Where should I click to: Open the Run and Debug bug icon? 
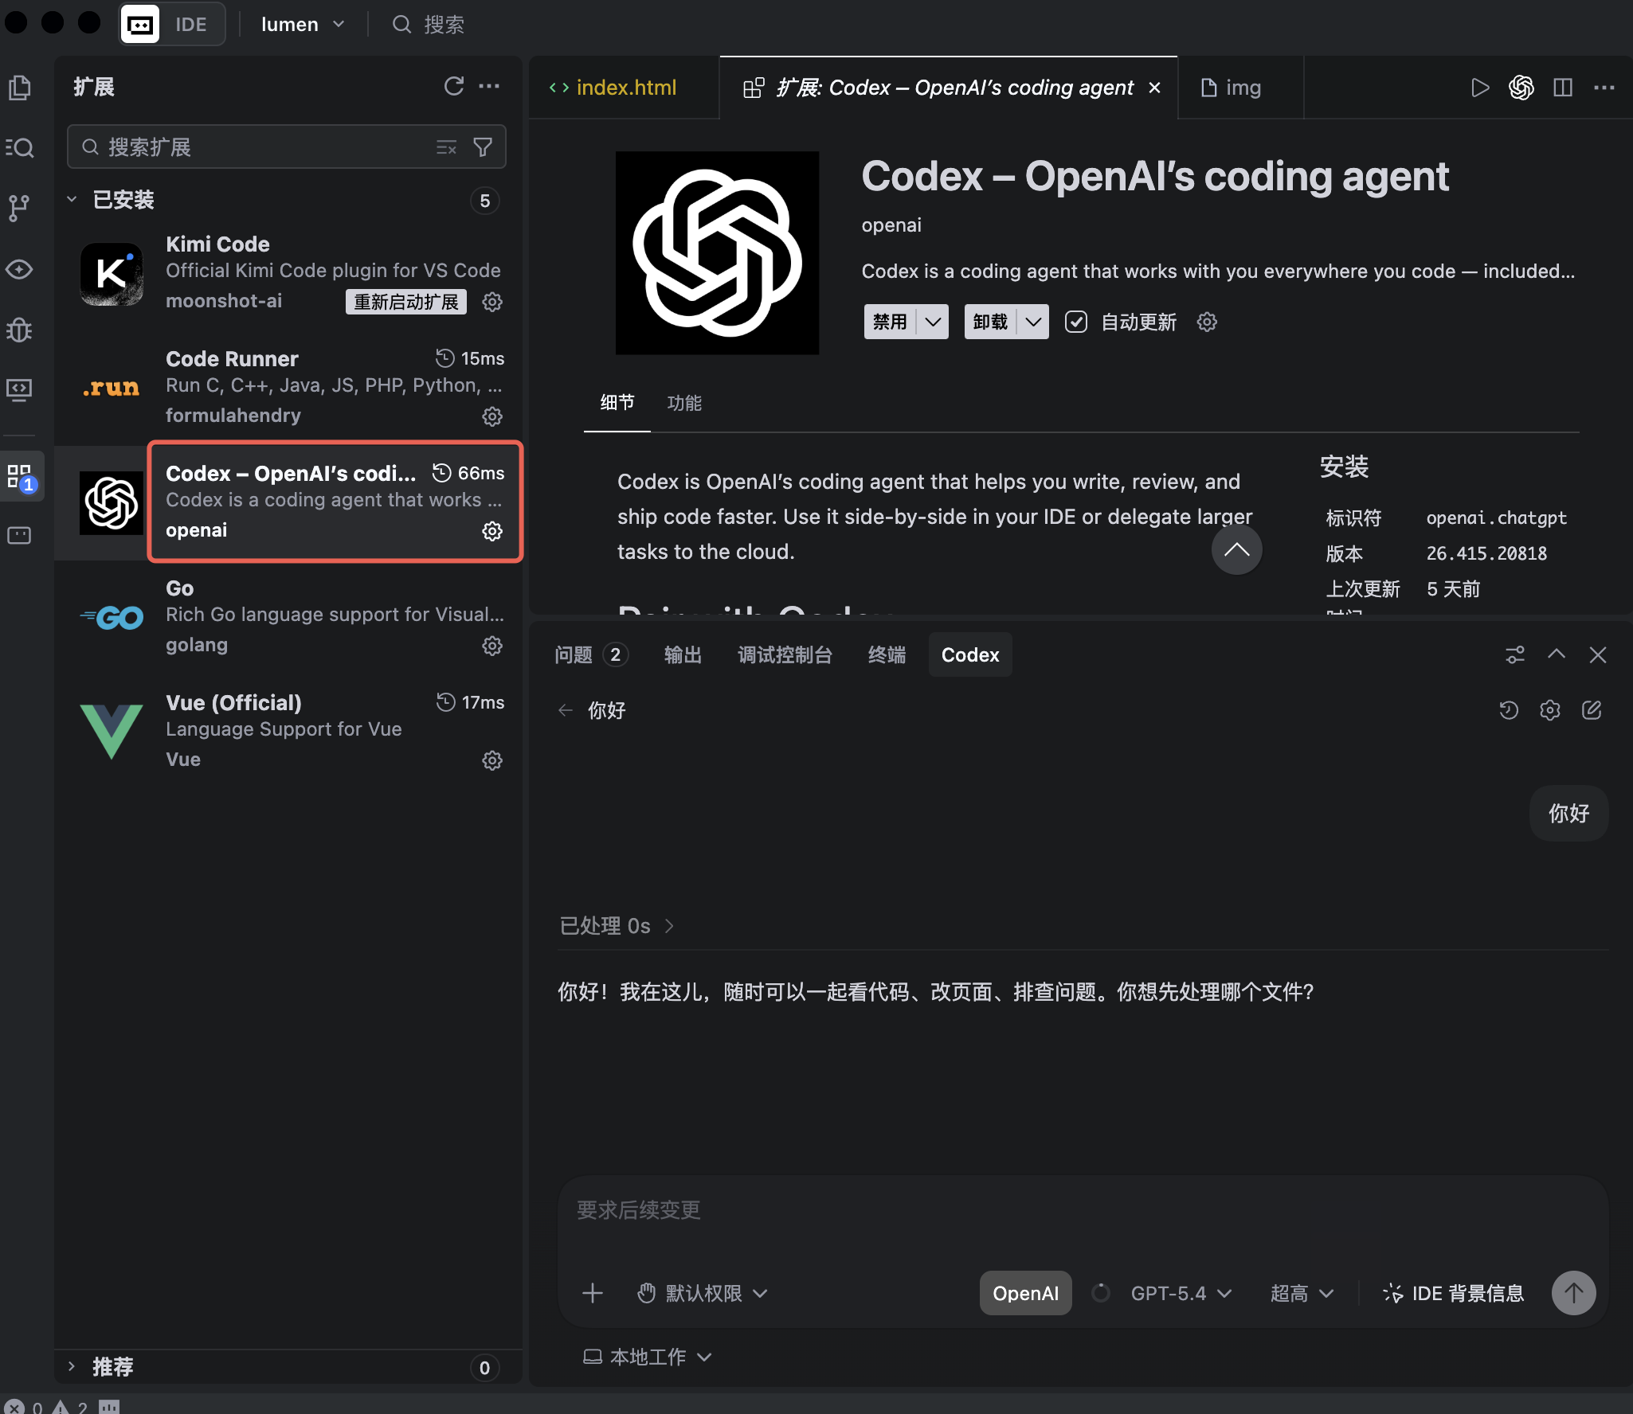[x=20, y=330]
